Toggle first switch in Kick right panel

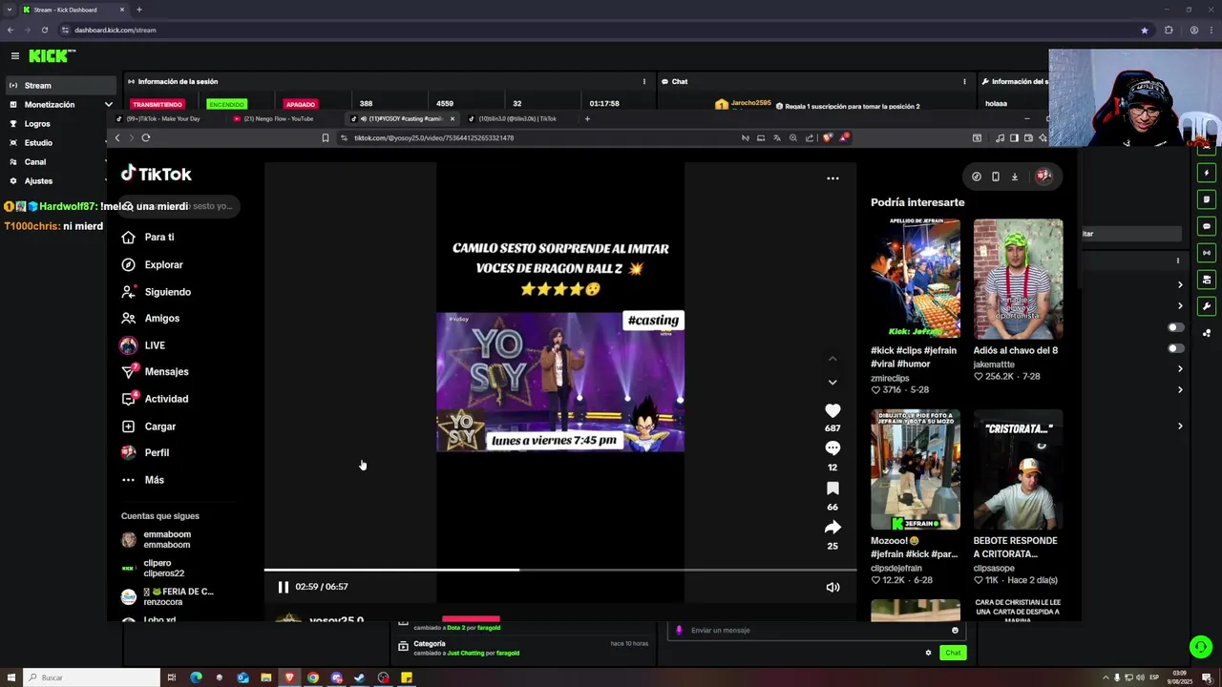[1175, 327]
